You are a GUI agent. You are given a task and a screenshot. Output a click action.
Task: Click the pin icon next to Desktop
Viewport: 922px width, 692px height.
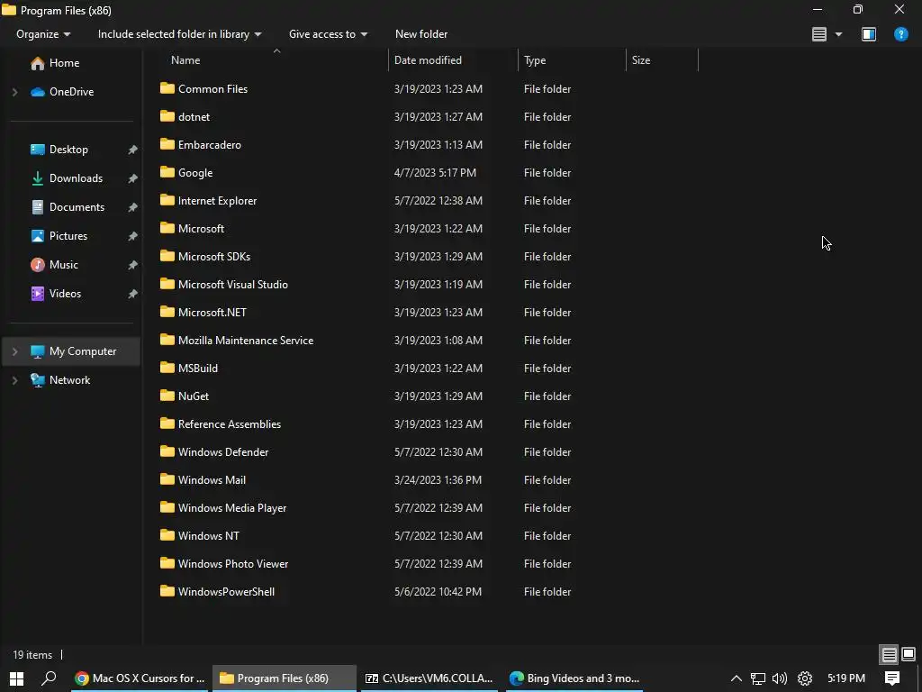pyautogui.click(x=133, y=150)
